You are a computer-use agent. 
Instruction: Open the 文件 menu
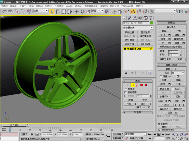click(x=4, y=6)
